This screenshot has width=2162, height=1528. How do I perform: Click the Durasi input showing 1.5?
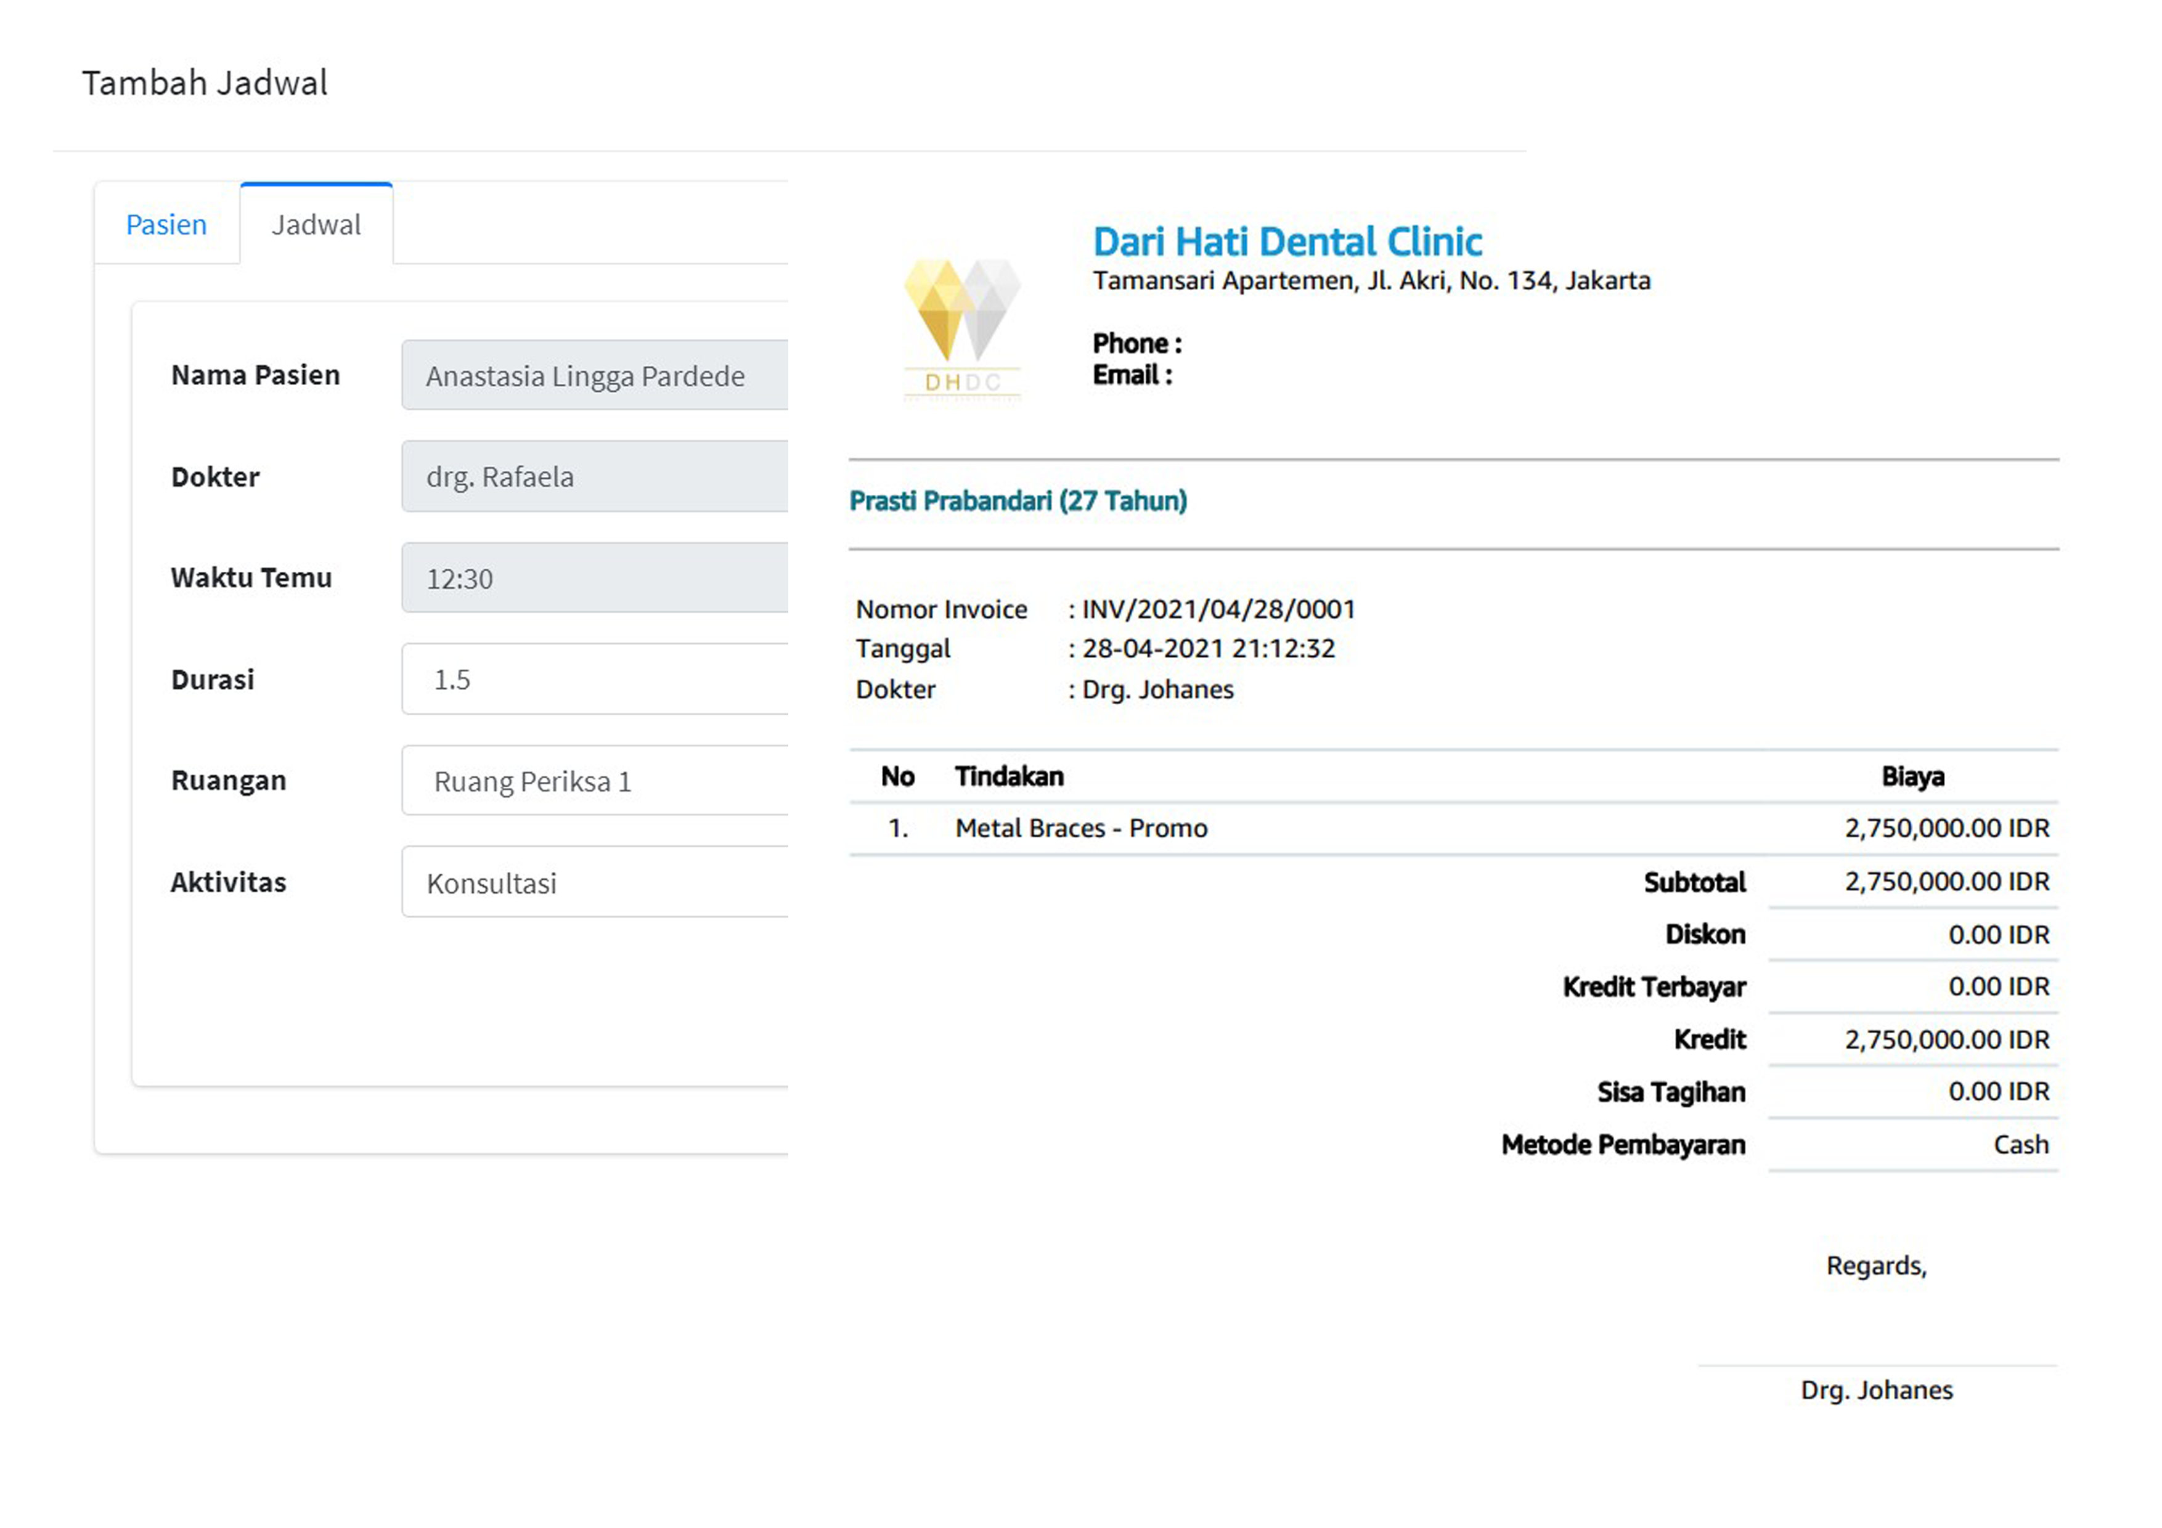tap(594, 680)
